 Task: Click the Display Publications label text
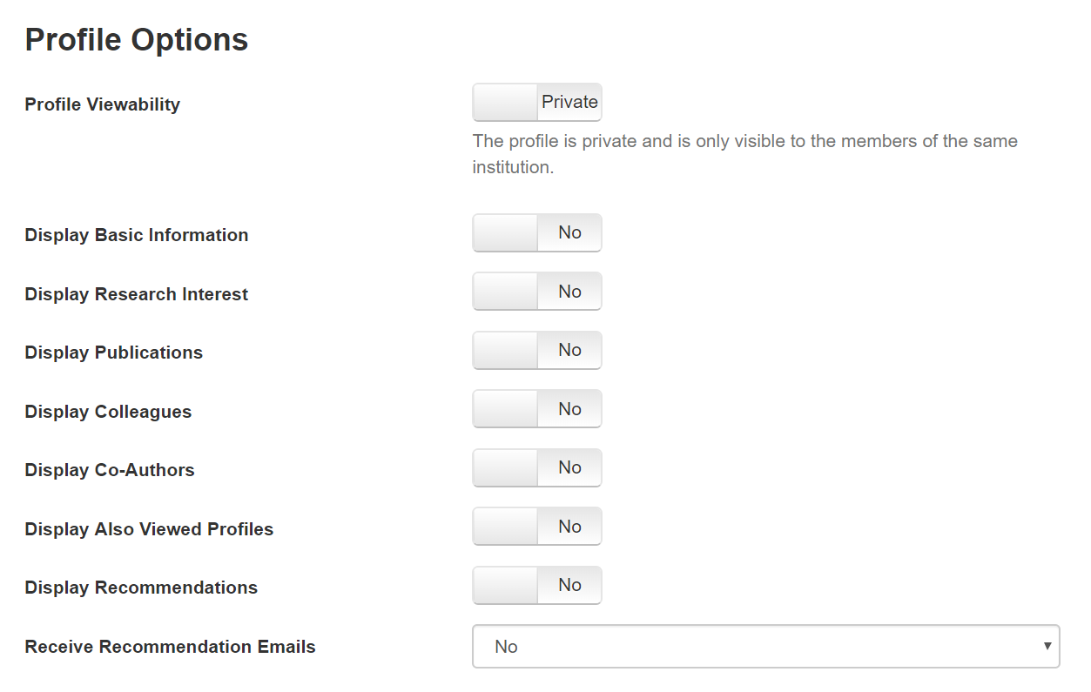pos(114,353)
